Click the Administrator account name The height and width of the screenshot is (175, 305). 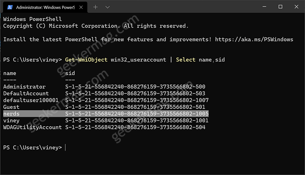pos(24,87)
